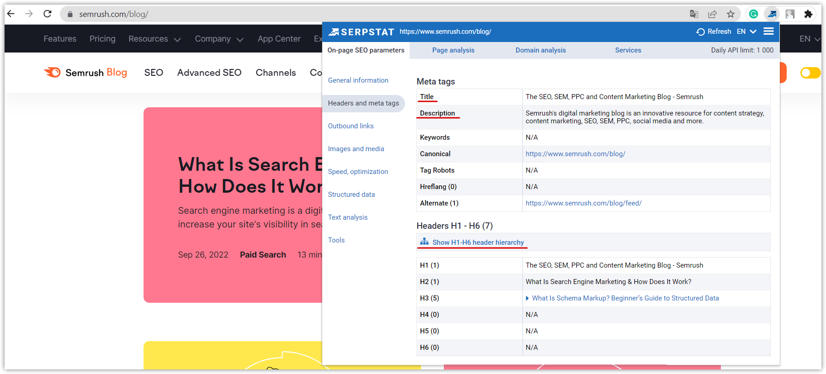This screenshot has width=826, height=374.
Task: Click Features in Semrush top navigation
Action: (60, 39)
